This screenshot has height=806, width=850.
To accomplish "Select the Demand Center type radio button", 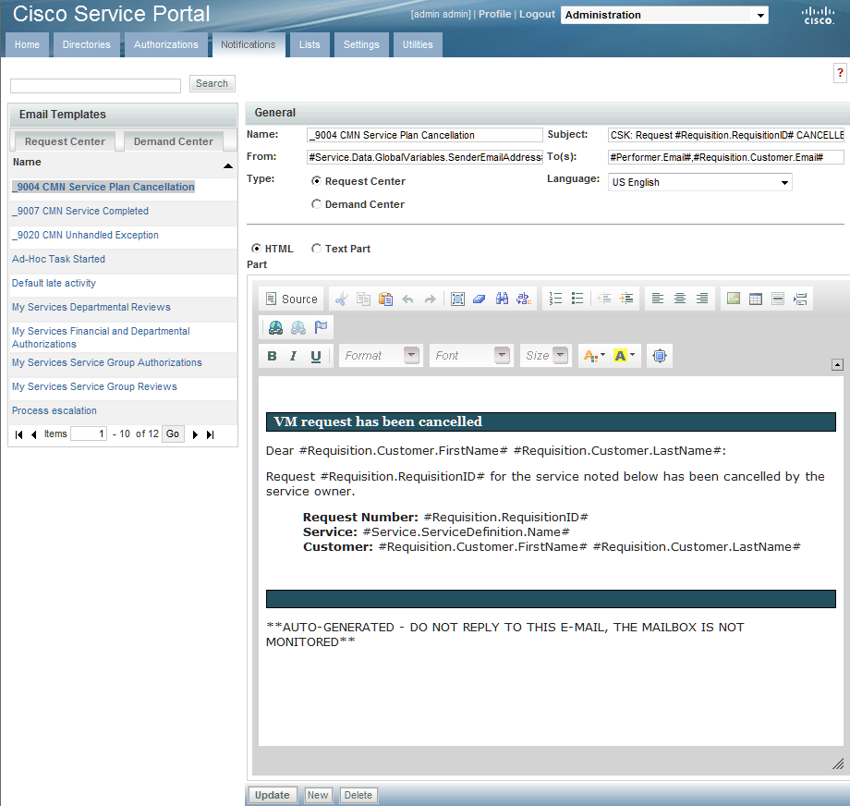I will coord(316,204).
